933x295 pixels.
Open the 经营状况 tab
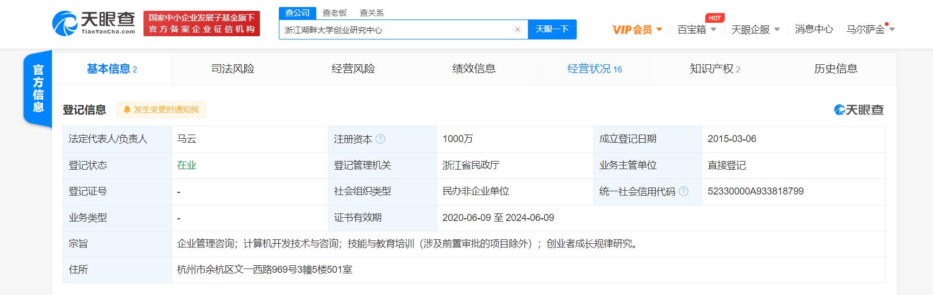click(595, 69)
